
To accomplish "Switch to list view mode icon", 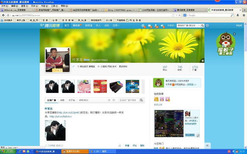I will pyautogui.click(x=109, y=100).
